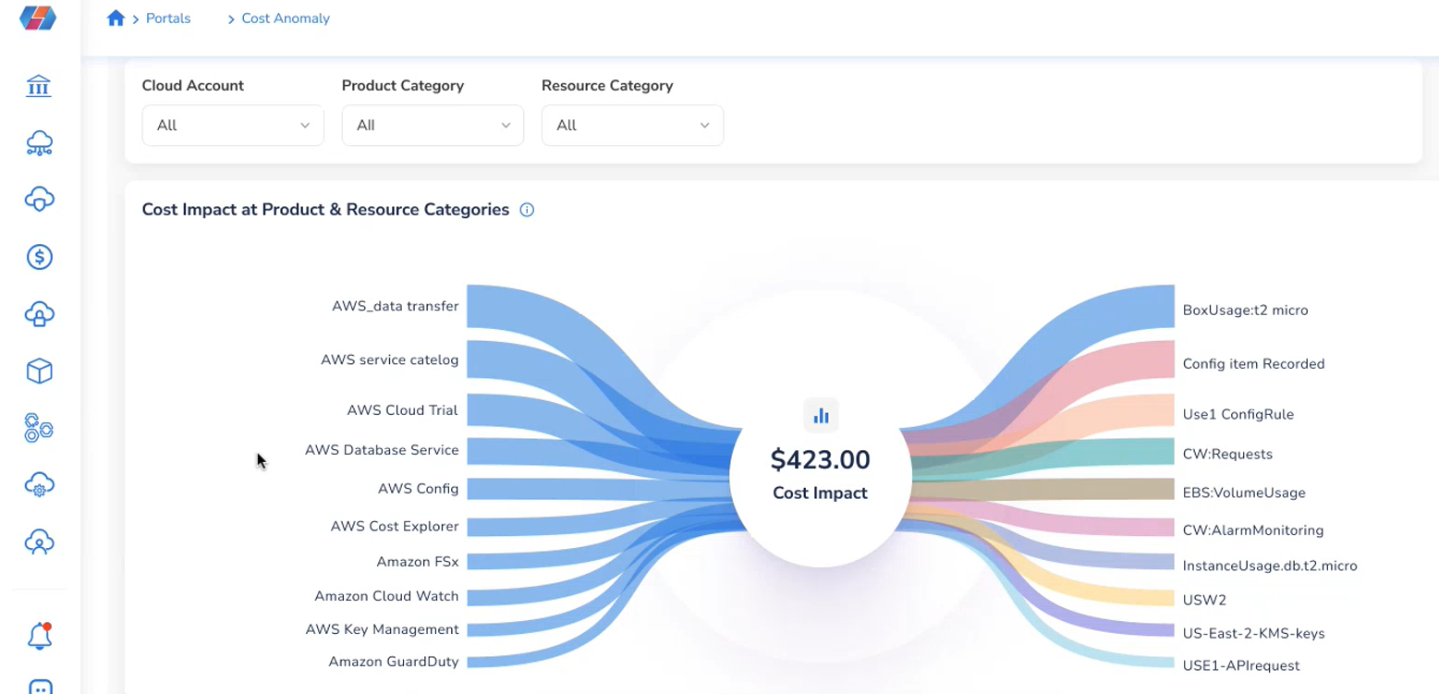Select AWS service catelog label
The height and width of the screenshot is (694, 1439).
pyautogui.click(x=390, y=359)
